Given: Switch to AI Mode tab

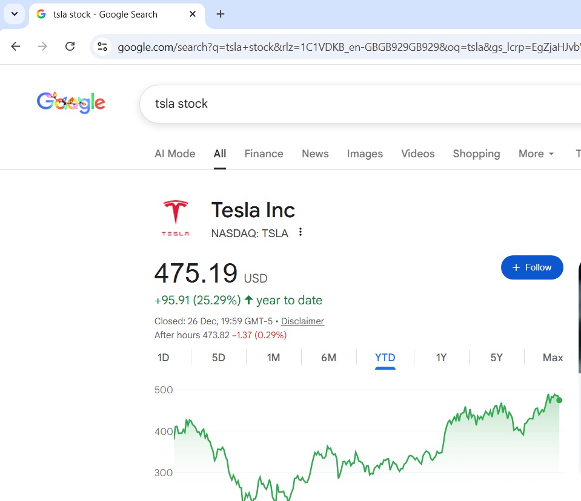Looking at the screenshot, I should pyautogui.click(x=174, y=154).
